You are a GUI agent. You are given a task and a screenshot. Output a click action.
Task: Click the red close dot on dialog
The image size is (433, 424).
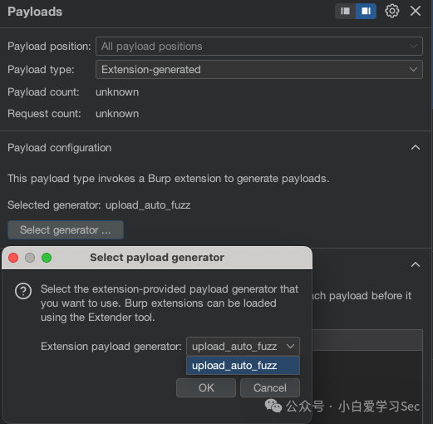(x=13, y=258)
